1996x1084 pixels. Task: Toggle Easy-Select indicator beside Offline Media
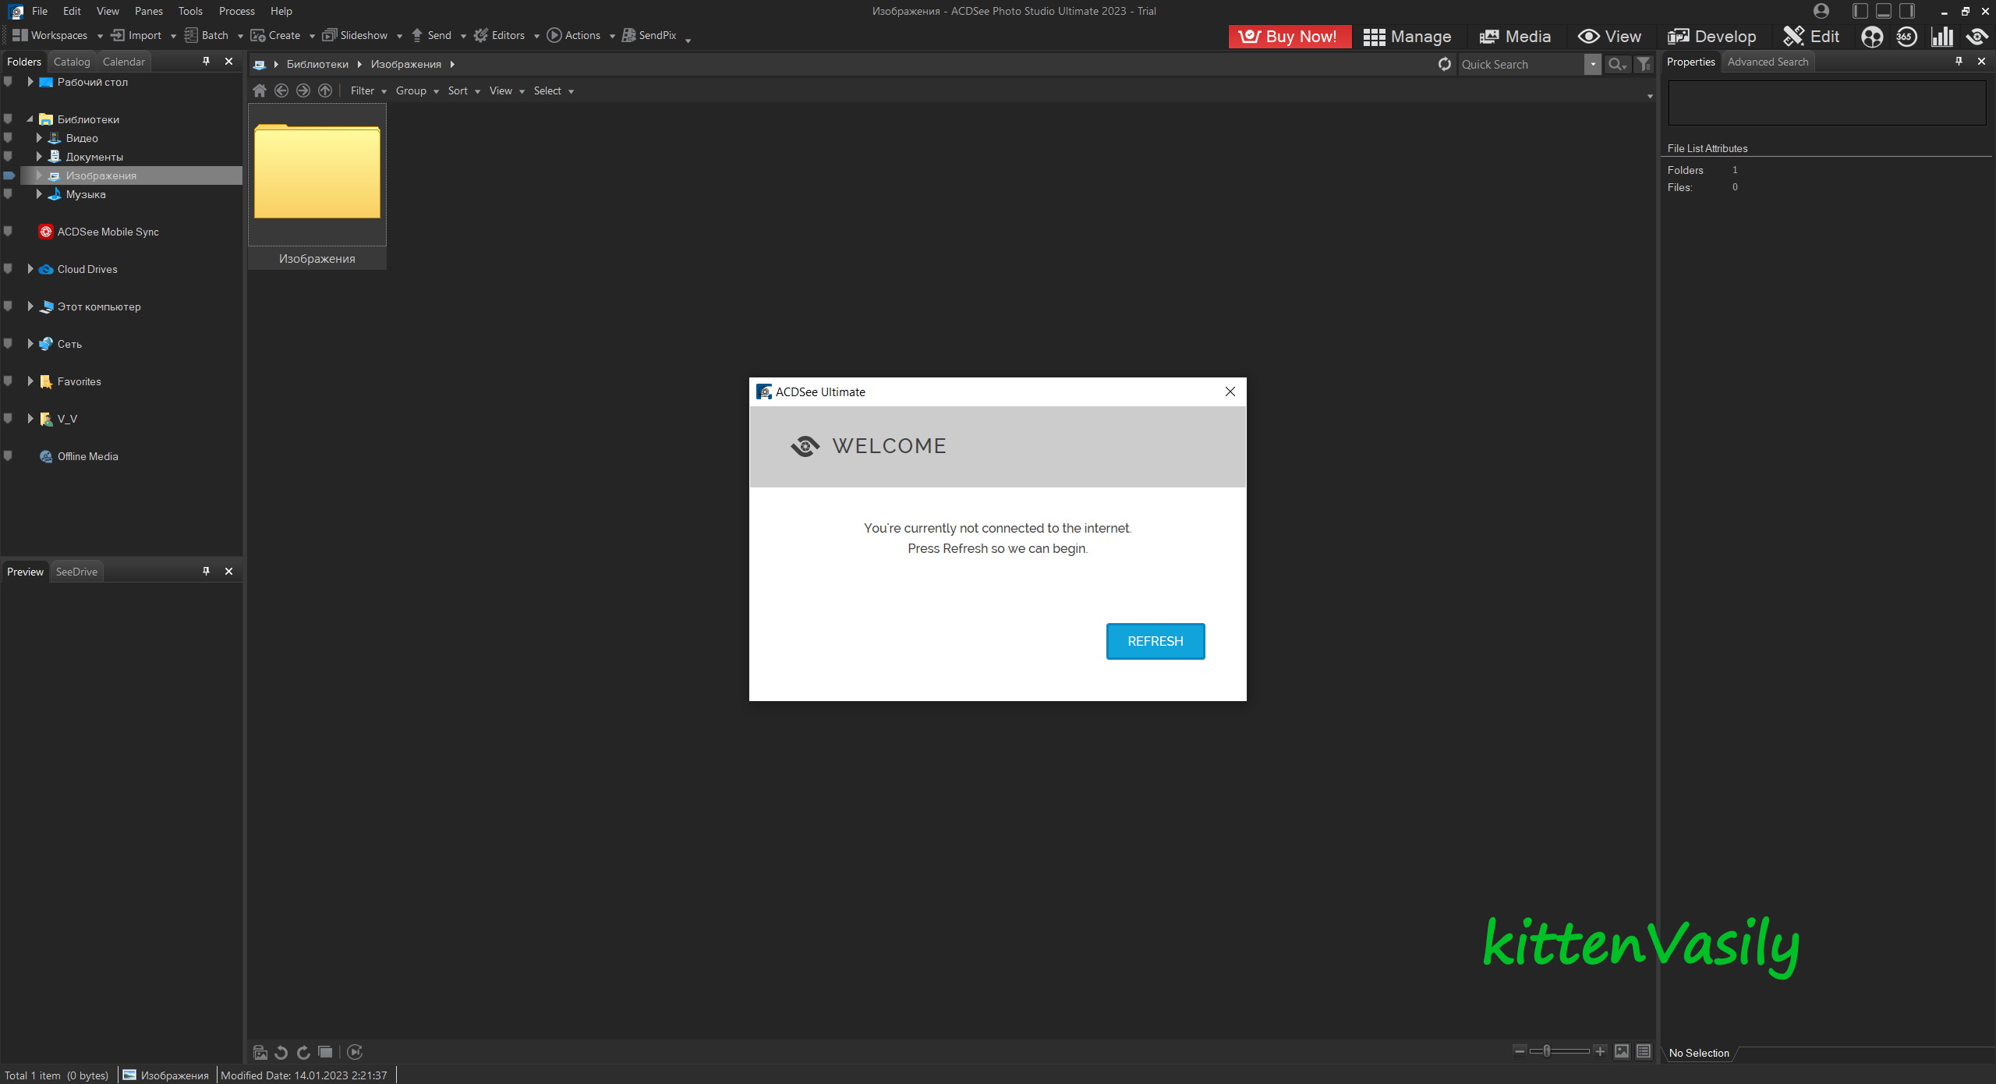coord(8,455)
